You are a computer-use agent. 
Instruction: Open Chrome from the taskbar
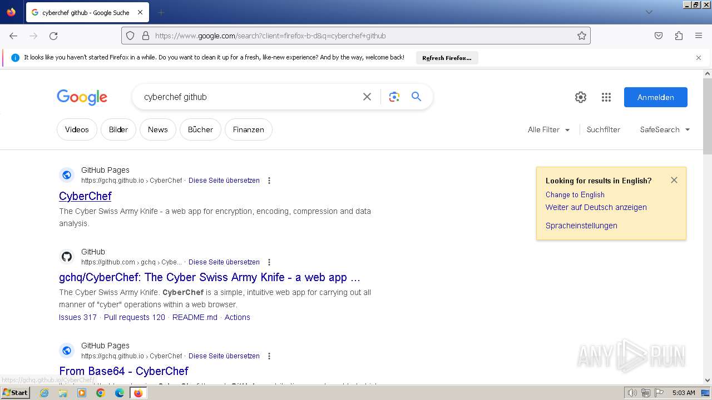101,393
